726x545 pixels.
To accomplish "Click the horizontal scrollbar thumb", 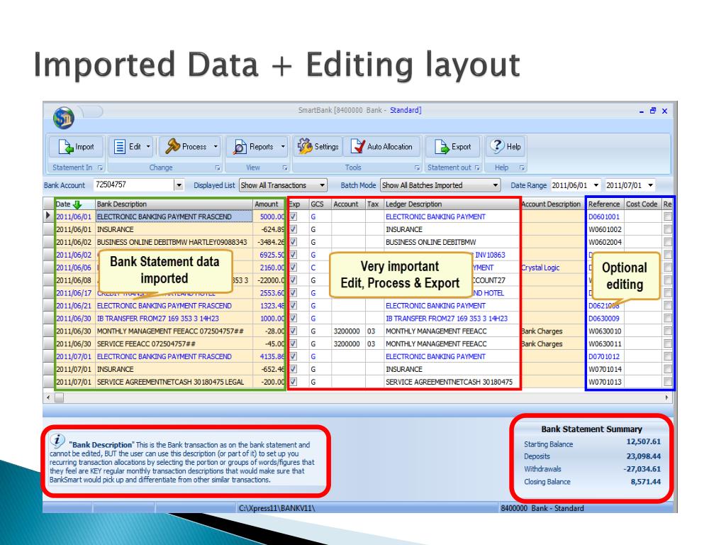I will pyautogui.click(x=60, y=397).
